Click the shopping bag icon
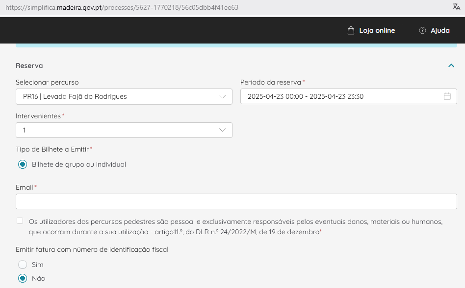The image size is (465, 288). 351,30
